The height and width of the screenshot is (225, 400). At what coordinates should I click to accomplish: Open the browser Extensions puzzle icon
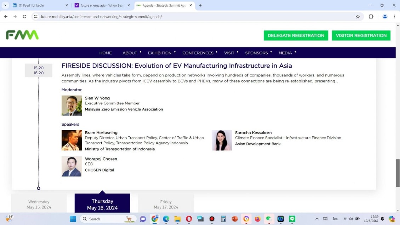[x=371, y=17]
